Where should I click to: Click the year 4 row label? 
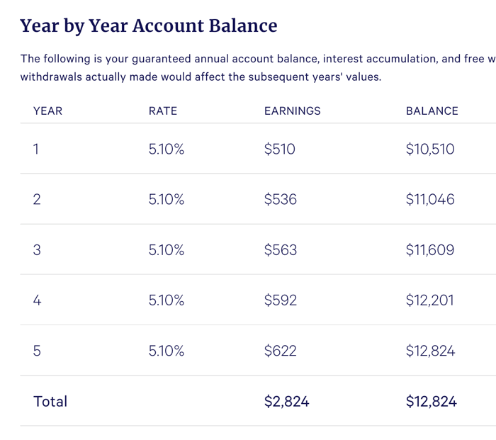(x=37, y=300)
